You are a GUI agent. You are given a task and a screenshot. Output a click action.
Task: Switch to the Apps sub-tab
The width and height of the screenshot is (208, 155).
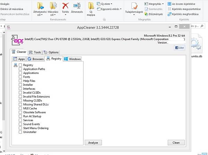(19, 59)
